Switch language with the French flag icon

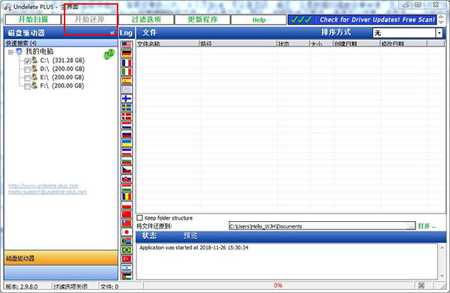point(127,63)
